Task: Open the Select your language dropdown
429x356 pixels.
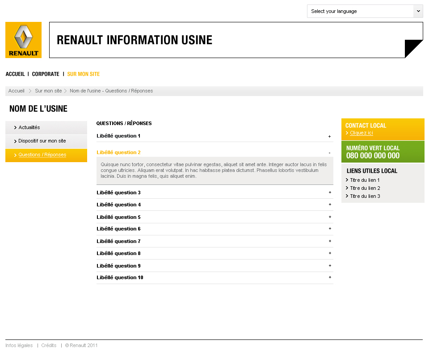Action: pyautogui.click(x=365, y=11)
